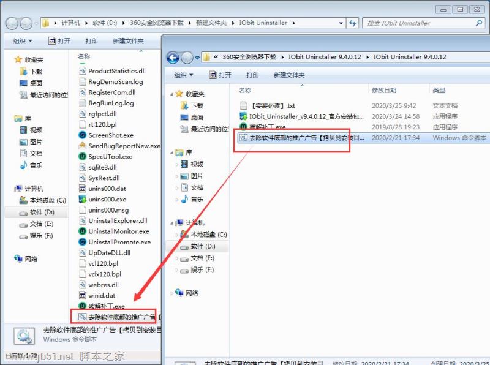Select UninstallExplorer.dll file in rear window
The image size is (490, 365).
113,220
